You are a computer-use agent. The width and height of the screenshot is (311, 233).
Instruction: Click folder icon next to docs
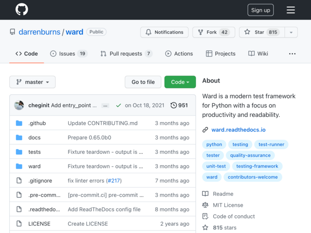coord(19,137)
